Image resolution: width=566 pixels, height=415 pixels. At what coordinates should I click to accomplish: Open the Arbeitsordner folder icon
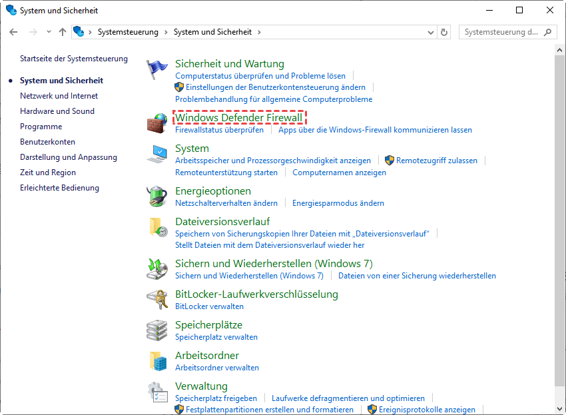tap(158, 361)
